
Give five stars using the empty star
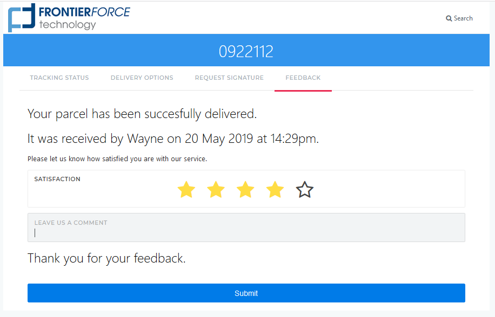pyautogui.click(x=305, y=190)
